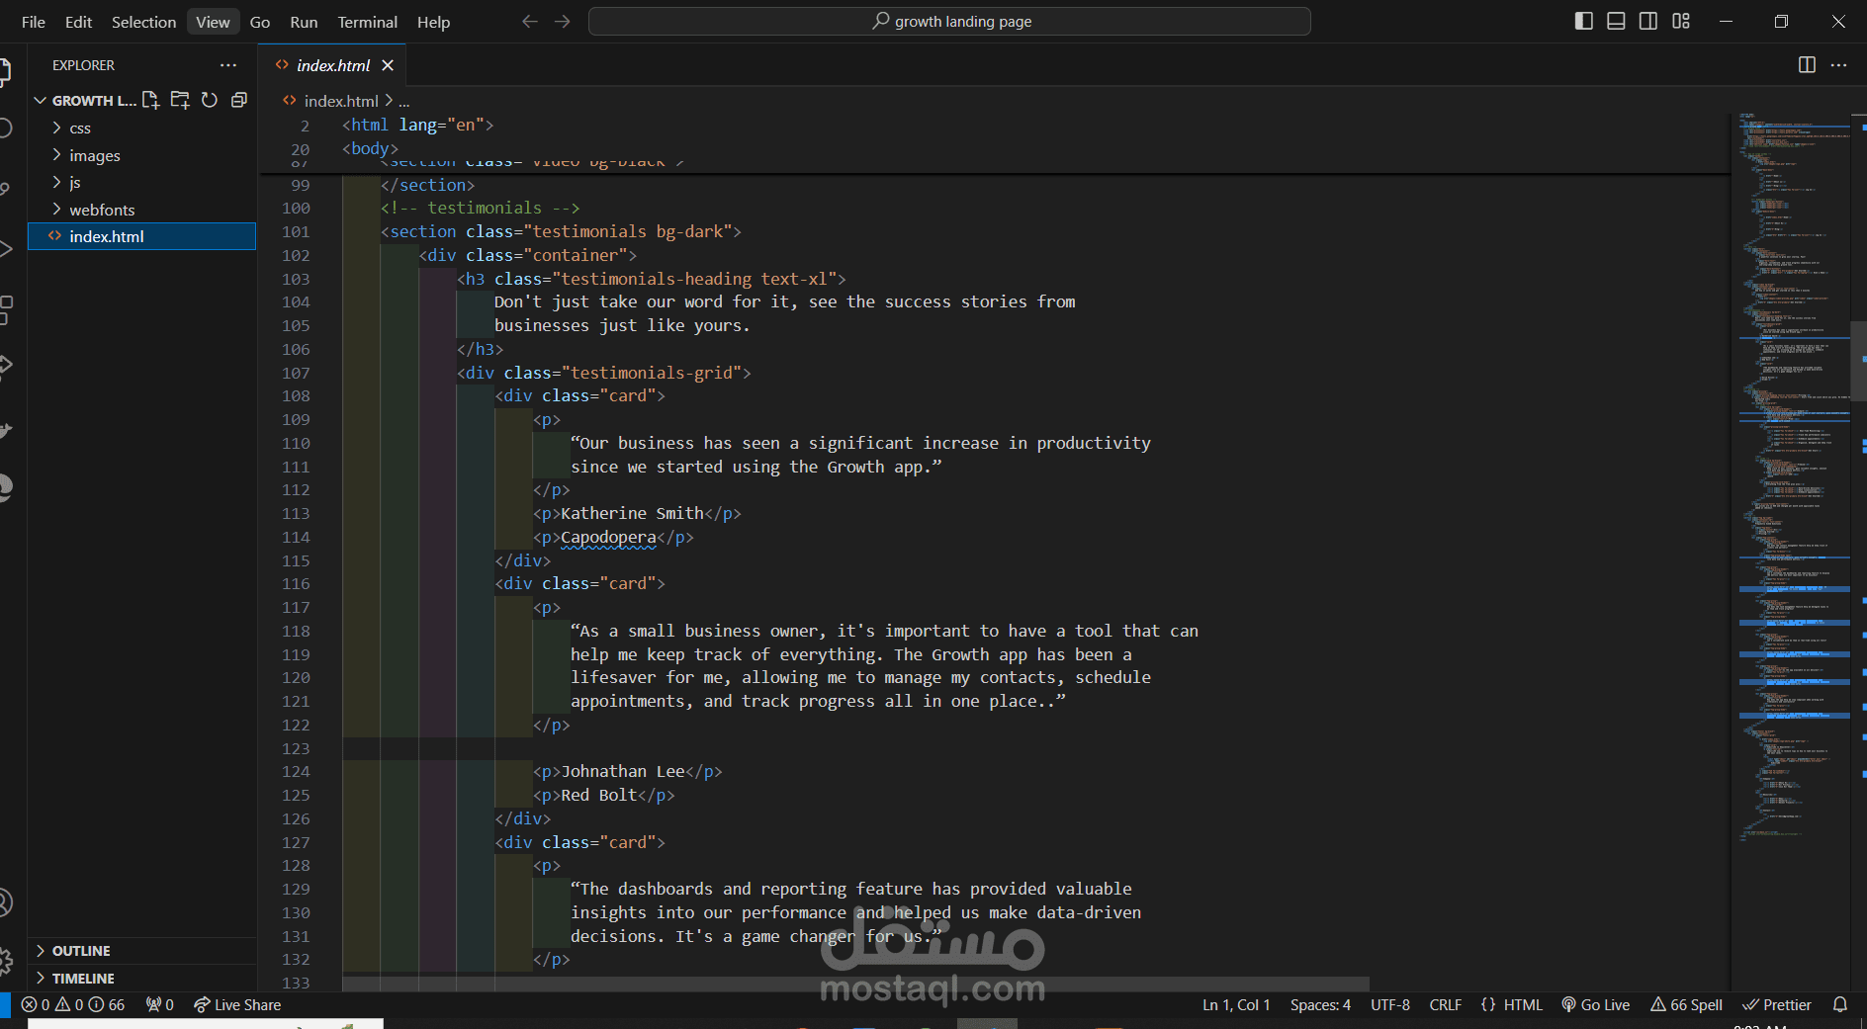Close the index.html editor tab
The height and width of the screenshot is (1029, 1867).
point(388,65)
